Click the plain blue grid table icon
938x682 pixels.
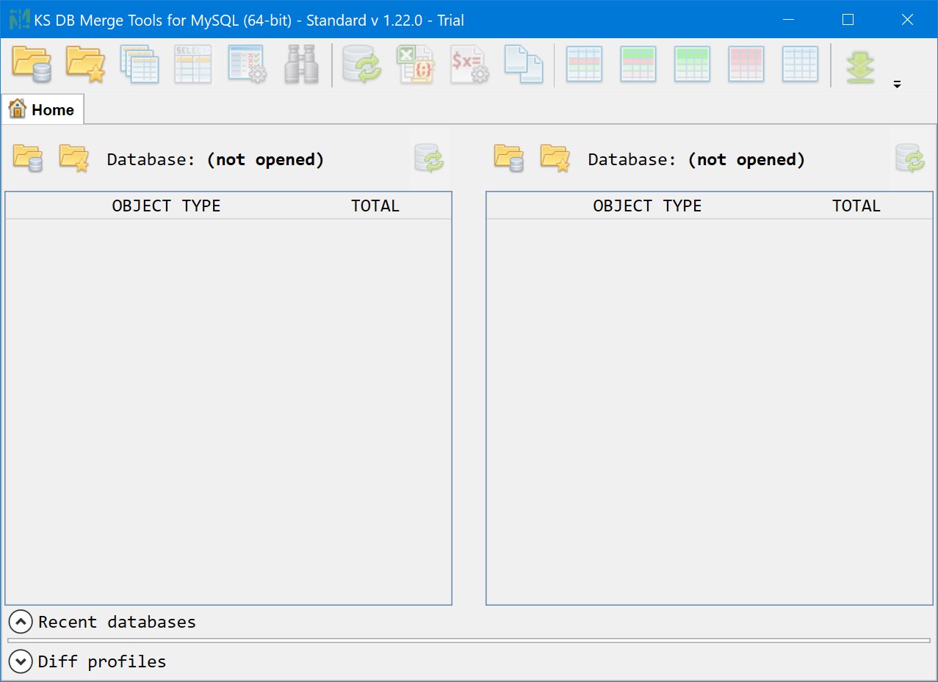801,65
